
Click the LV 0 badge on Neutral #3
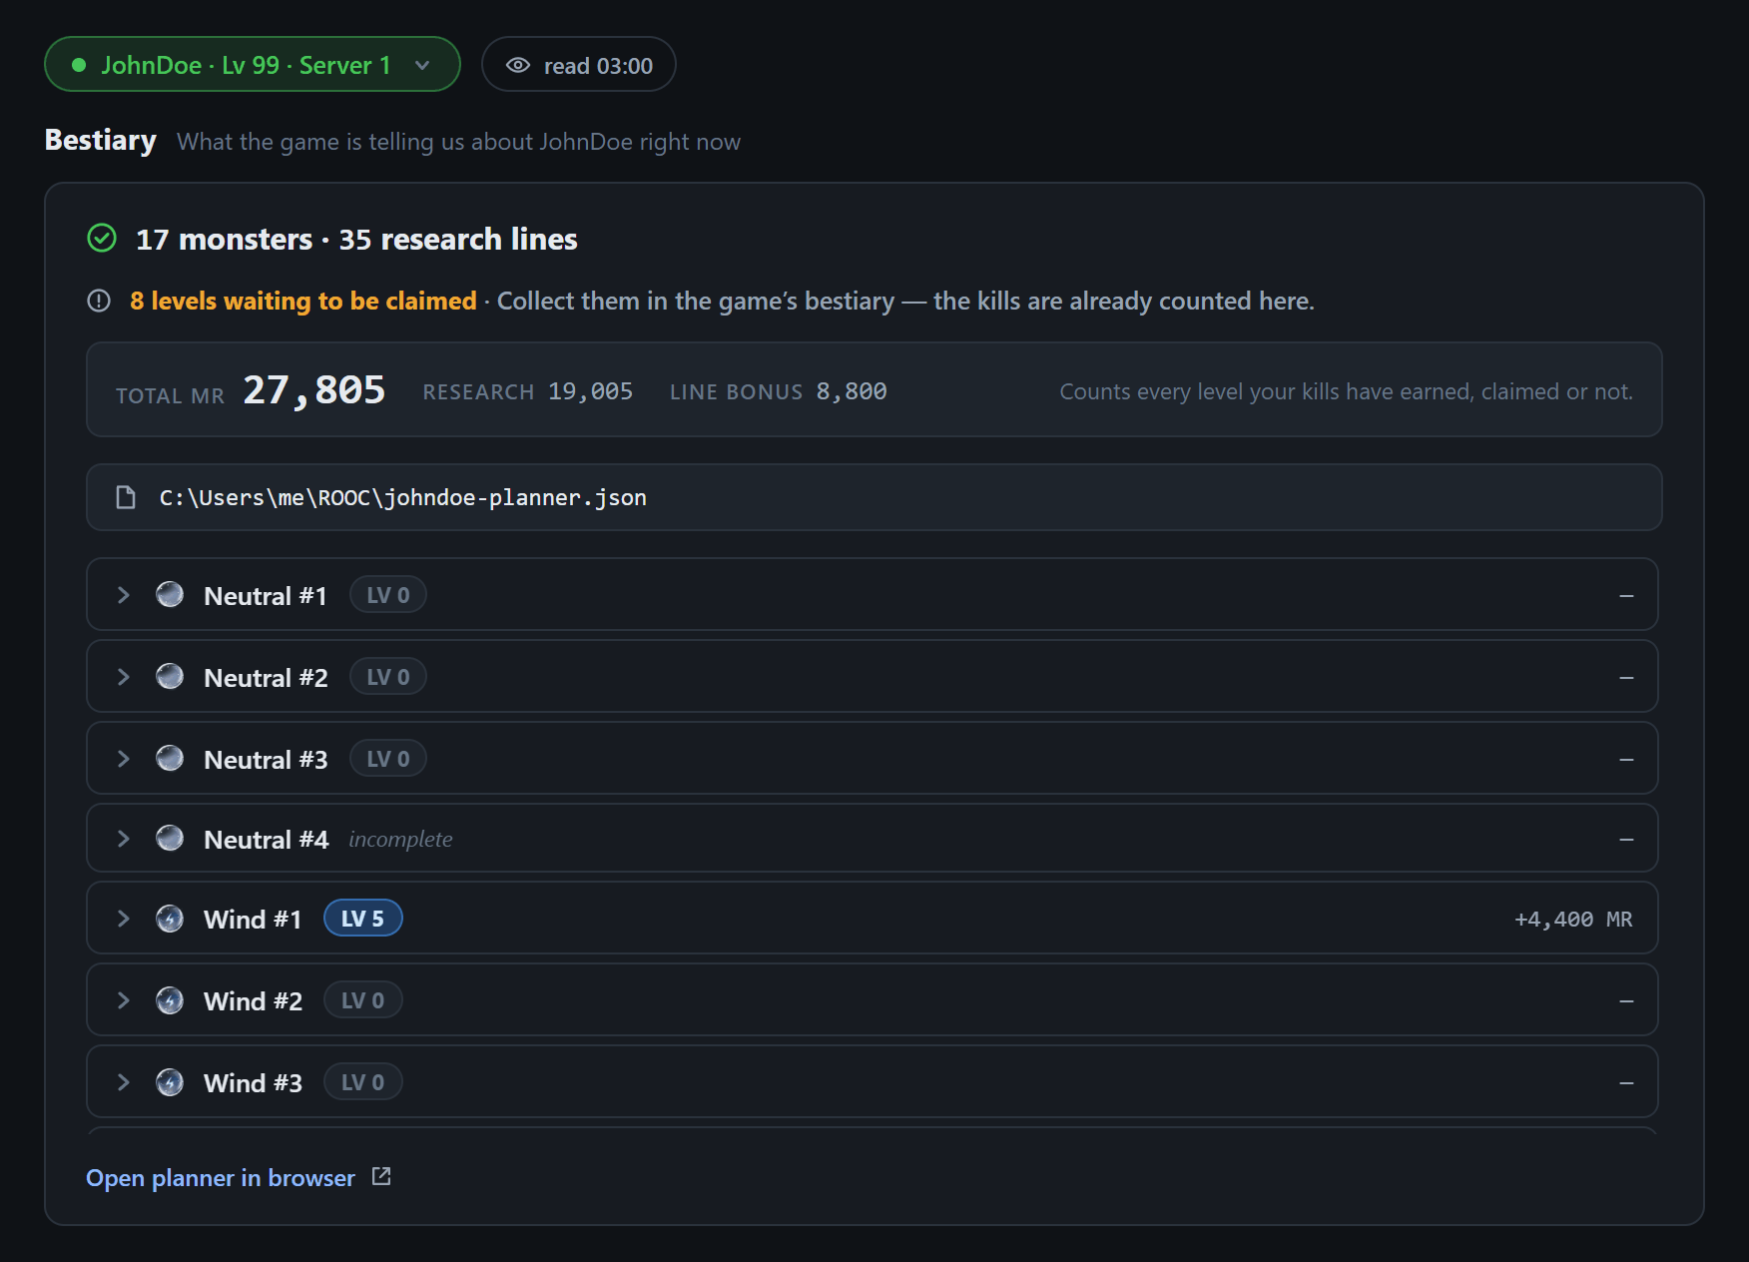tap(388, 759)
